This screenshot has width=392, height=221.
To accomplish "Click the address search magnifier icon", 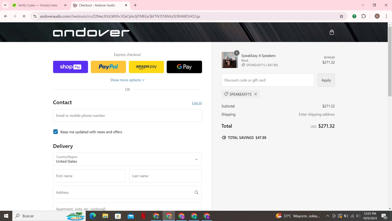I will [197, 192].
